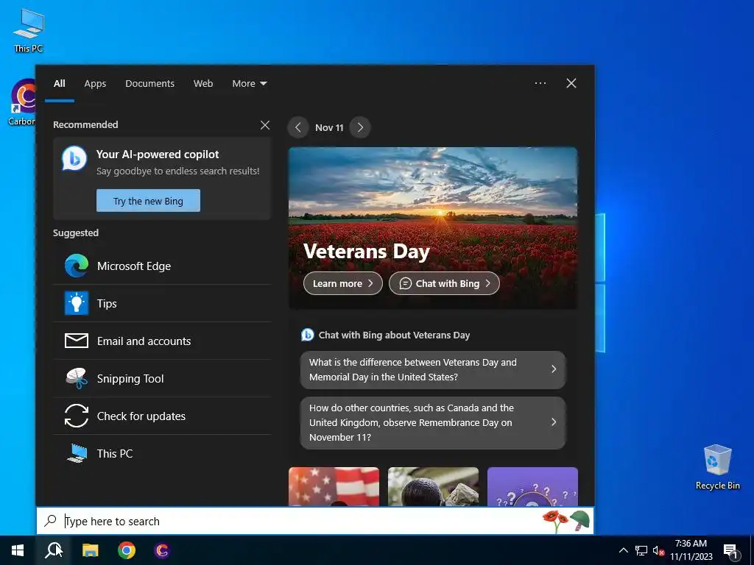Click the network status tray icon
Image resolution: width=754 pixels, height=565 pixels.
click(x=641, y=550)
